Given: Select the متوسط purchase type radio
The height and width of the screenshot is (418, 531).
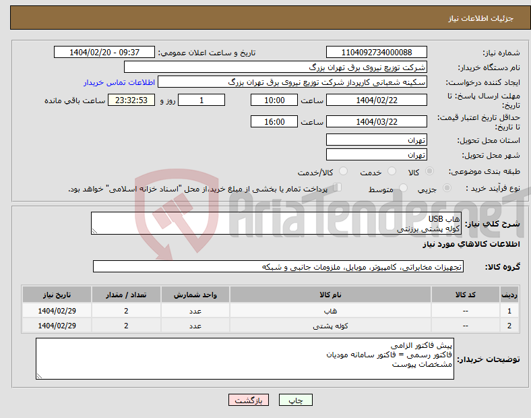Looking at the screenshot, I should pyautogui.click(x=404, y=187).
